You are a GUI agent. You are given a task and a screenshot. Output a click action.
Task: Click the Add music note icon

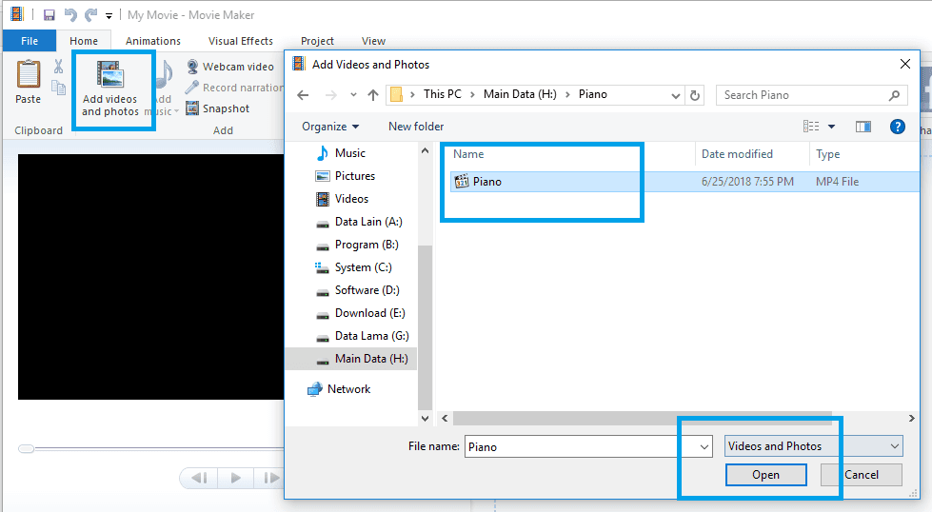tap(164, 74)
